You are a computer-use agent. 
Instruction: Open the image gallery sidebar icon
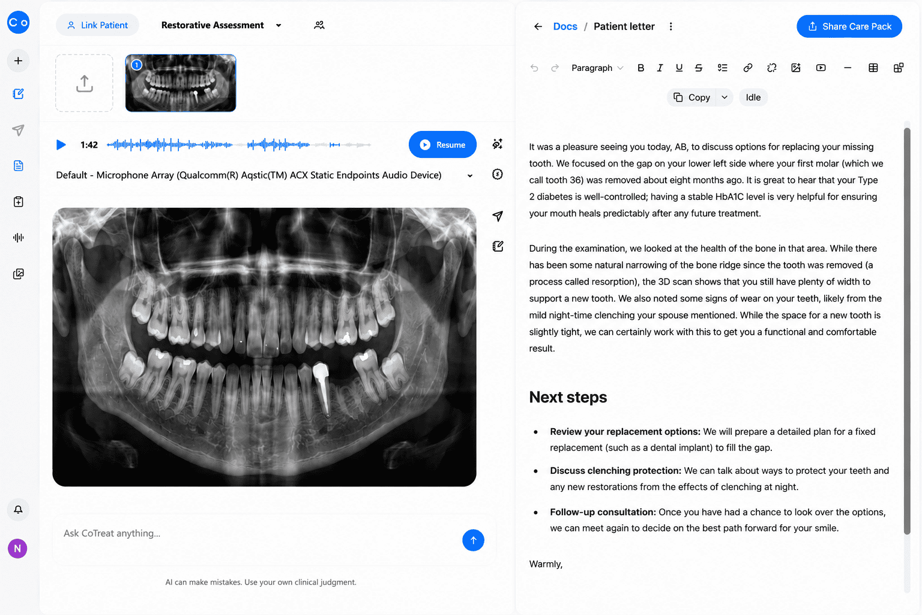tap(18, 274)
